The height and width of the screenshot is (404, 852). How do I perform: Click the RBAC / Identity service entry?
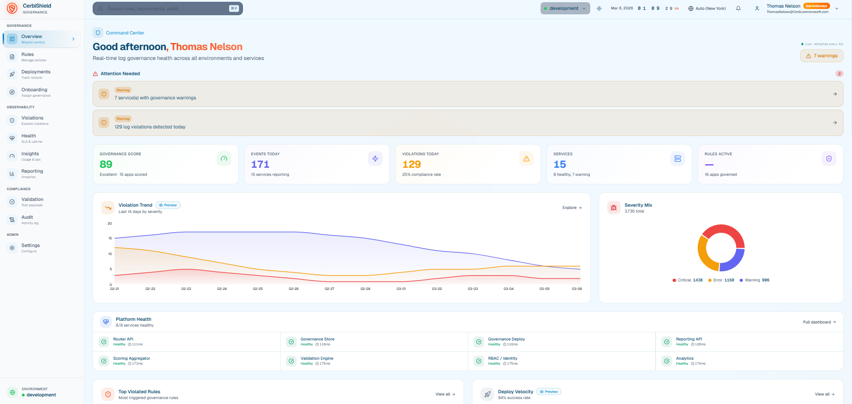click(562, 361)
